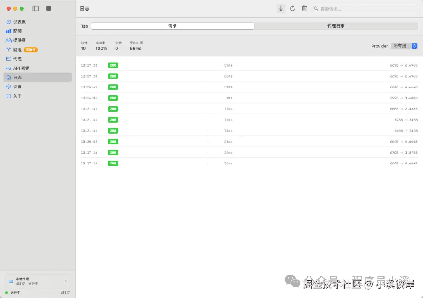Click the refresh logs icon
Screen dimensions: 423x298
click(293, 8)
